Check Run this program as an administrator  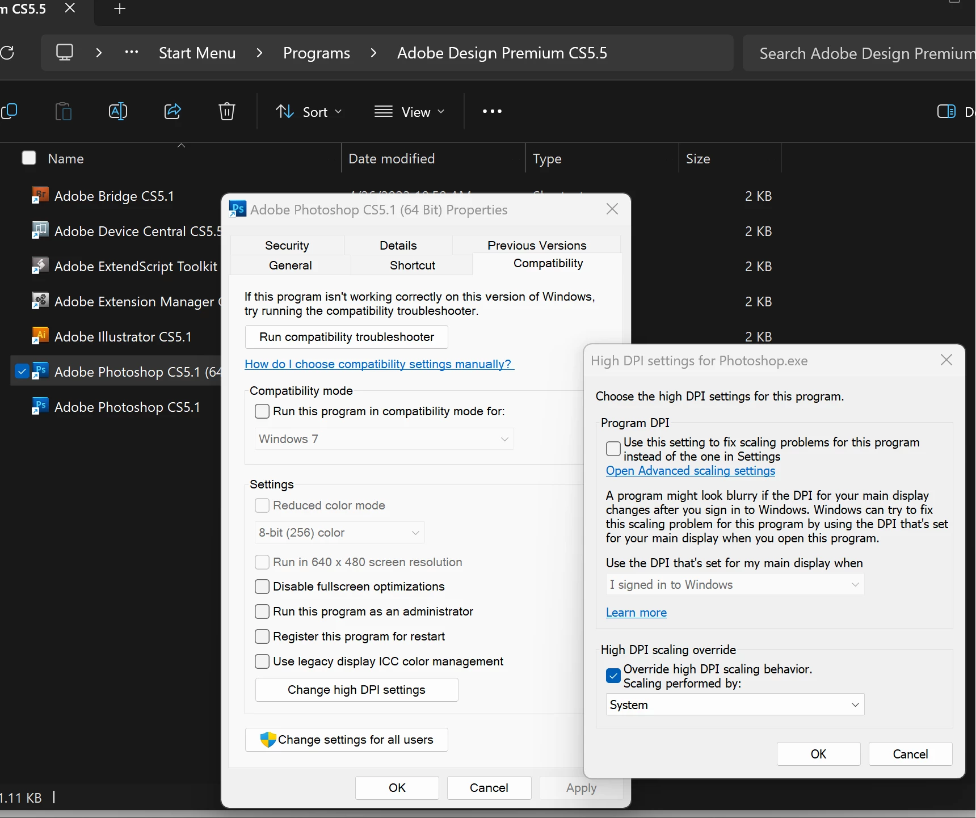[x=262, y=612]
